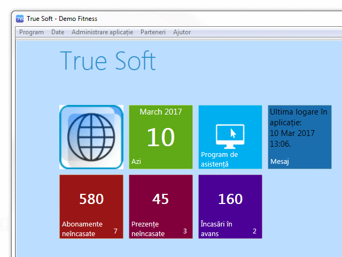Click the March 2017 header text

tap(160, 112)
